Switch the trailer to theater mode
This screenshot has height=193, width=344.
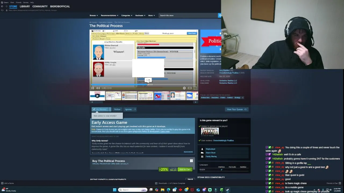point(190,88)
